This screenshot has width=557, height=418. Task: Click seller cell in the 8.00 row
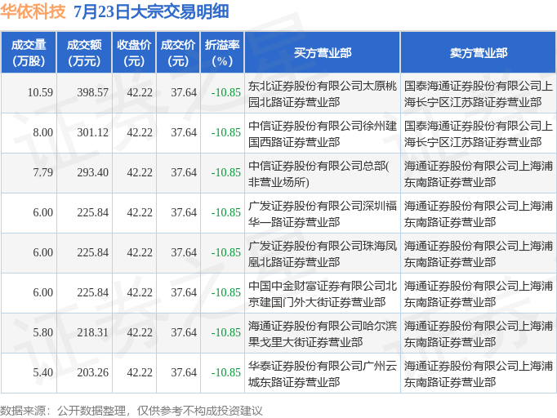(x=478, y=134)
